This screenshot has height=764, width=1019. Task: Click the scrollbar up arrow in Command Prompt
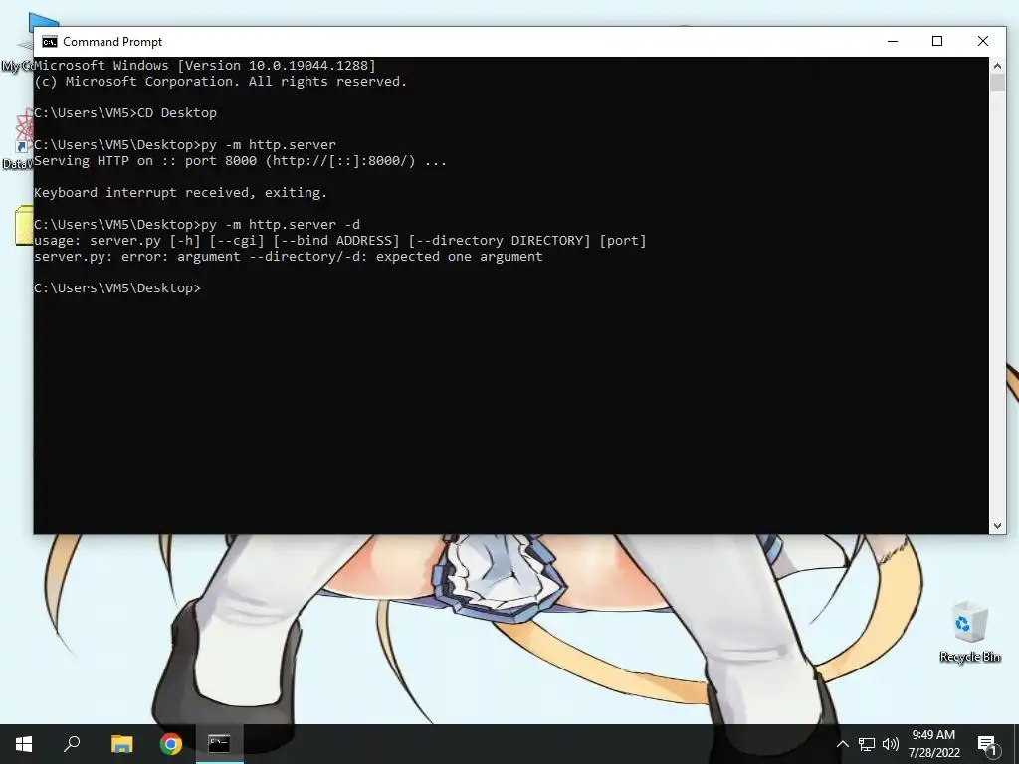(x=997, y=65)
